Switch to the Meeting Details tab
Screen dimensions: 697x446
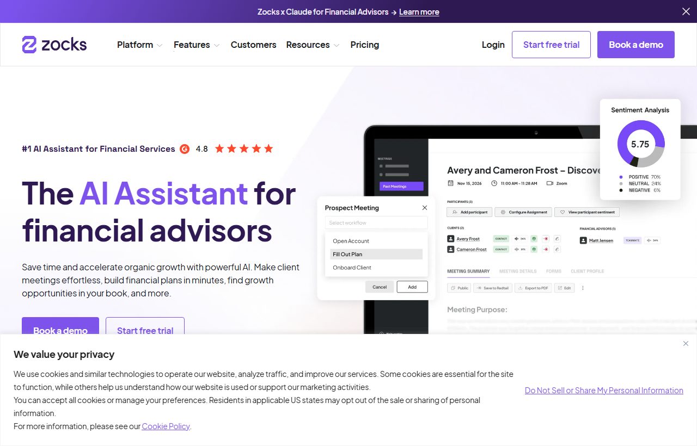click(518, 271)
